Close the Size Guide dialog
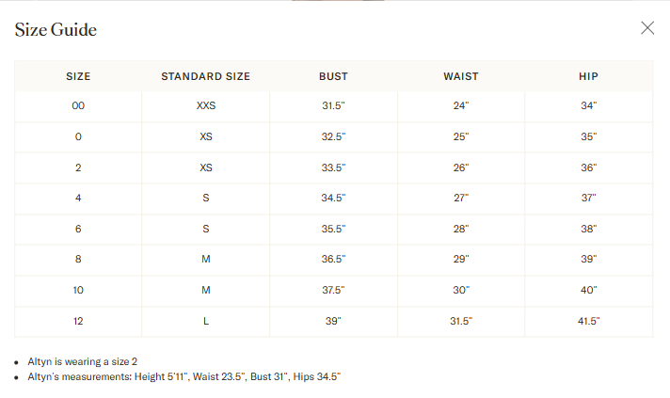This screenshot has height=398, width=670. tap(647, 28)
